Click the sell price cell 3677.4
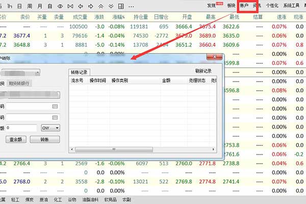Screen dimensions: 306x204 point(21,36)
